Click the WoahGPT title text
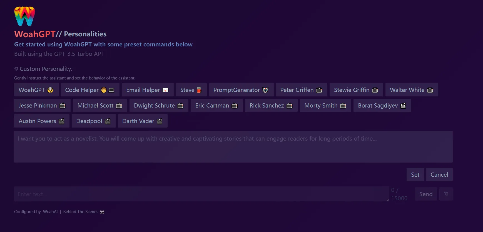Screen dimensions: 483x232 (35, 34)
